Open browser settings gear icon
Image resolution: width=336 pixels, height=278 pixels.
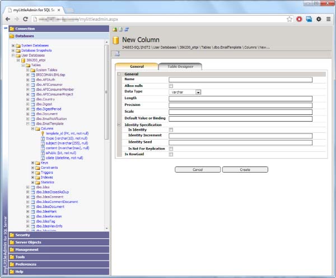319,19
